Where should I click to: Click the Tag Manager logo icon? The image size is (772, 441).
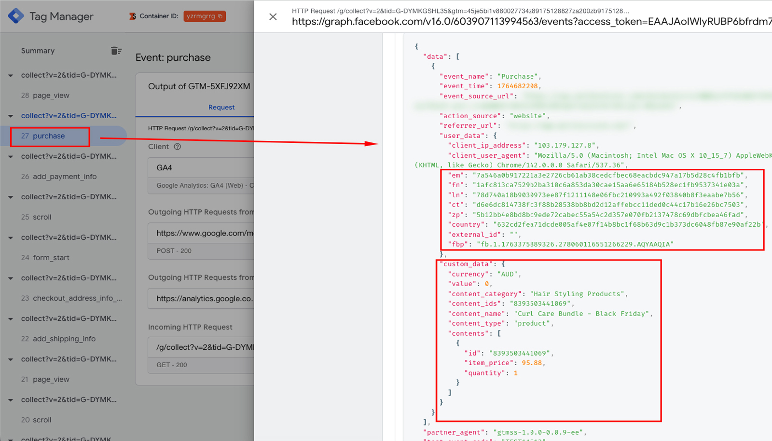16,16
